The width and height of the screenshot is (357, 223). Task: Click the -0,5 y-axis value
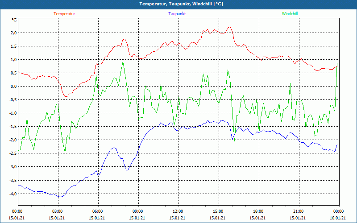click(x=13, y=100)
